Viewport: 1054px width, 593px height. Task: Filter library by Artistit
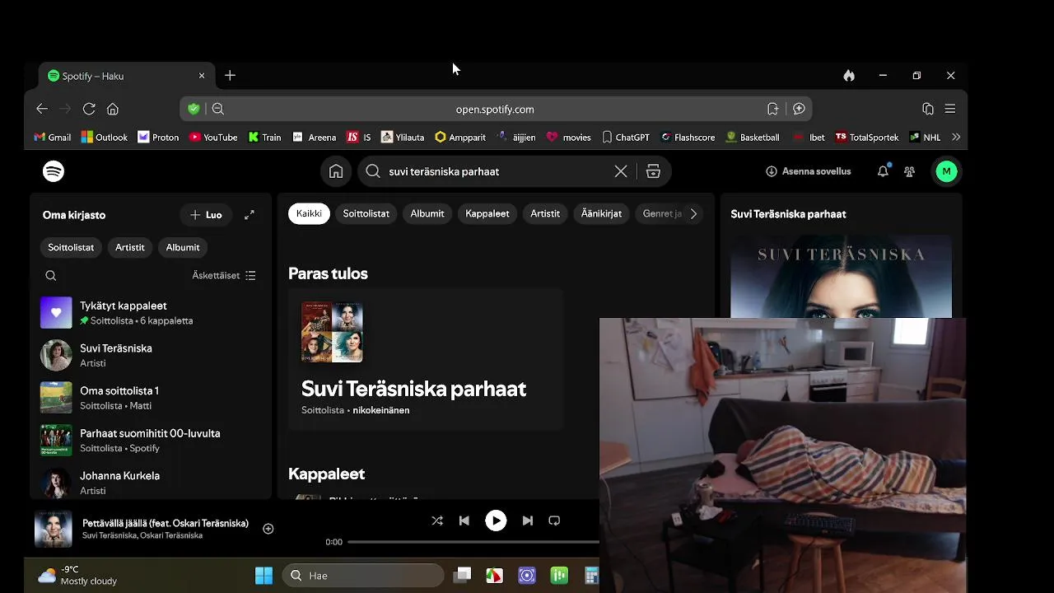coord(129,247)
